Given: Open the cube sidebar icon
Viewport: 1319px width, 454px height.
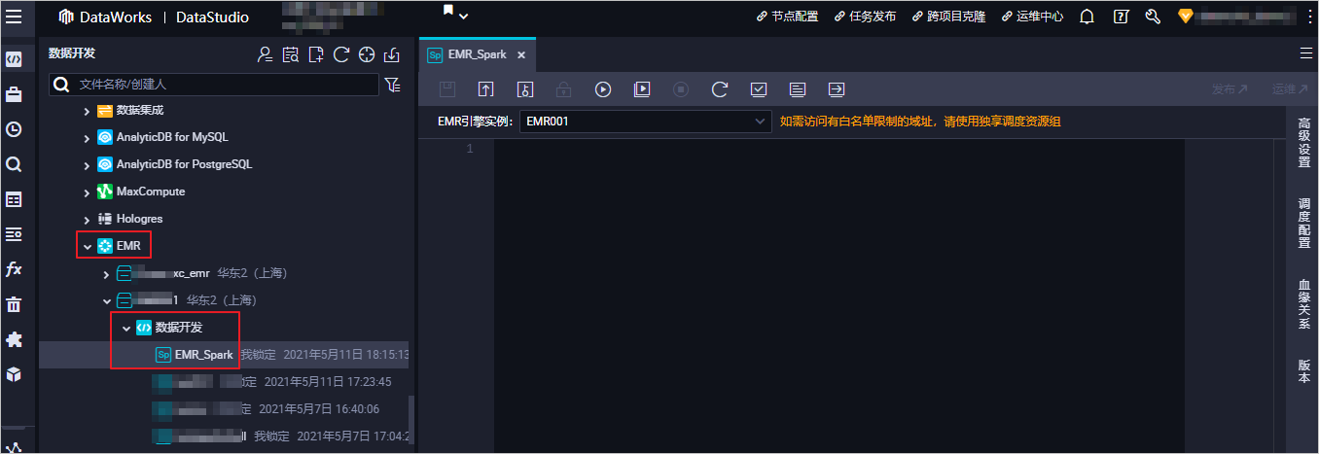Looking at the screenshot, I should (14, 374).
